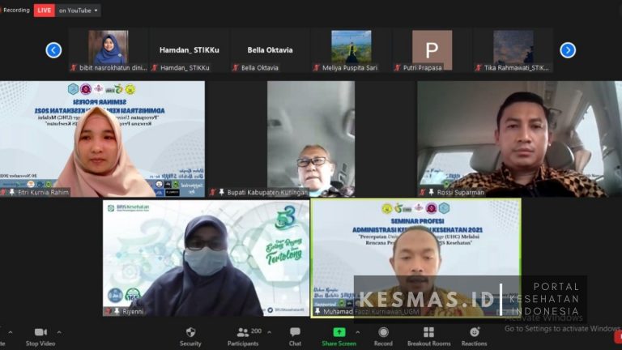Click muted mic icon beside Tika Rahmawati
The width and height of the screenshot is (622, 350).
click(x=479, y=68)
